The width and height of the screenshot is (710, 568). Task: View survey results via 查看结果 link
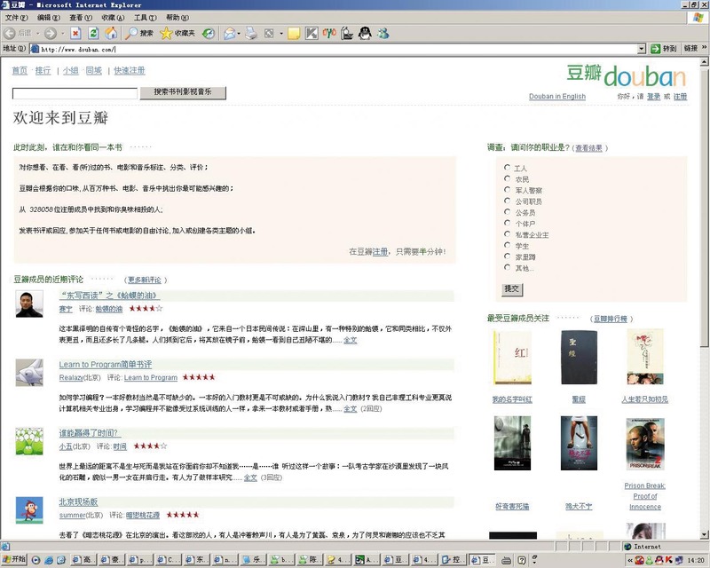[588, 148]
